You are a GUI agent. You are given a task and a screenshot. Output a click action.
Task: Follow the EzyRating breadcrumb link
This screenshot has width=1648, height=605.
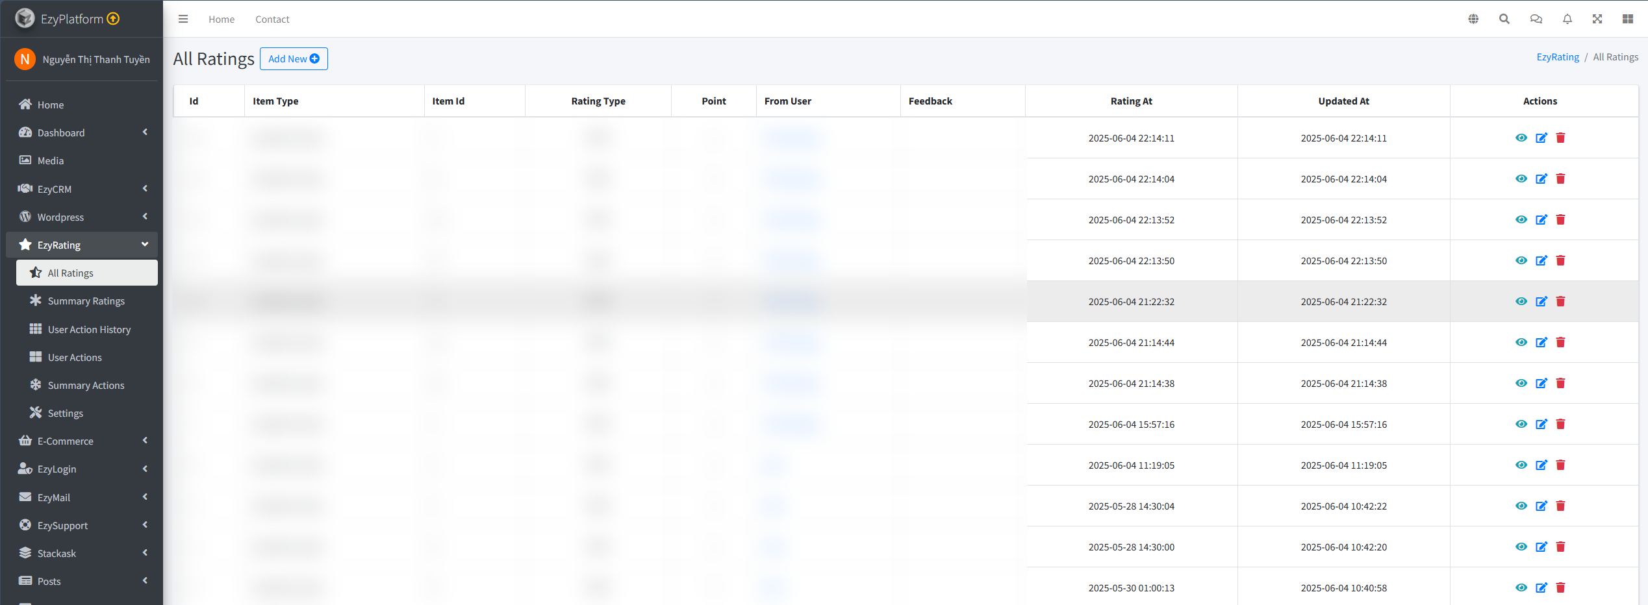click(x=1557, y=57)
